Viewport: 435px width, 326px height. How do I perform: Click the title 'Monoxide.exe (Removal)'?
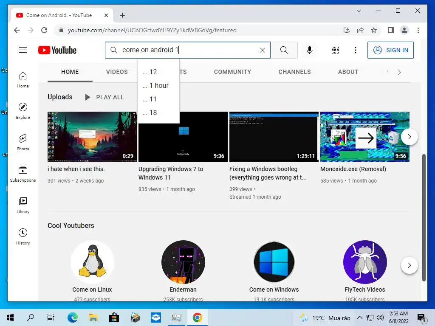[353, 169]
